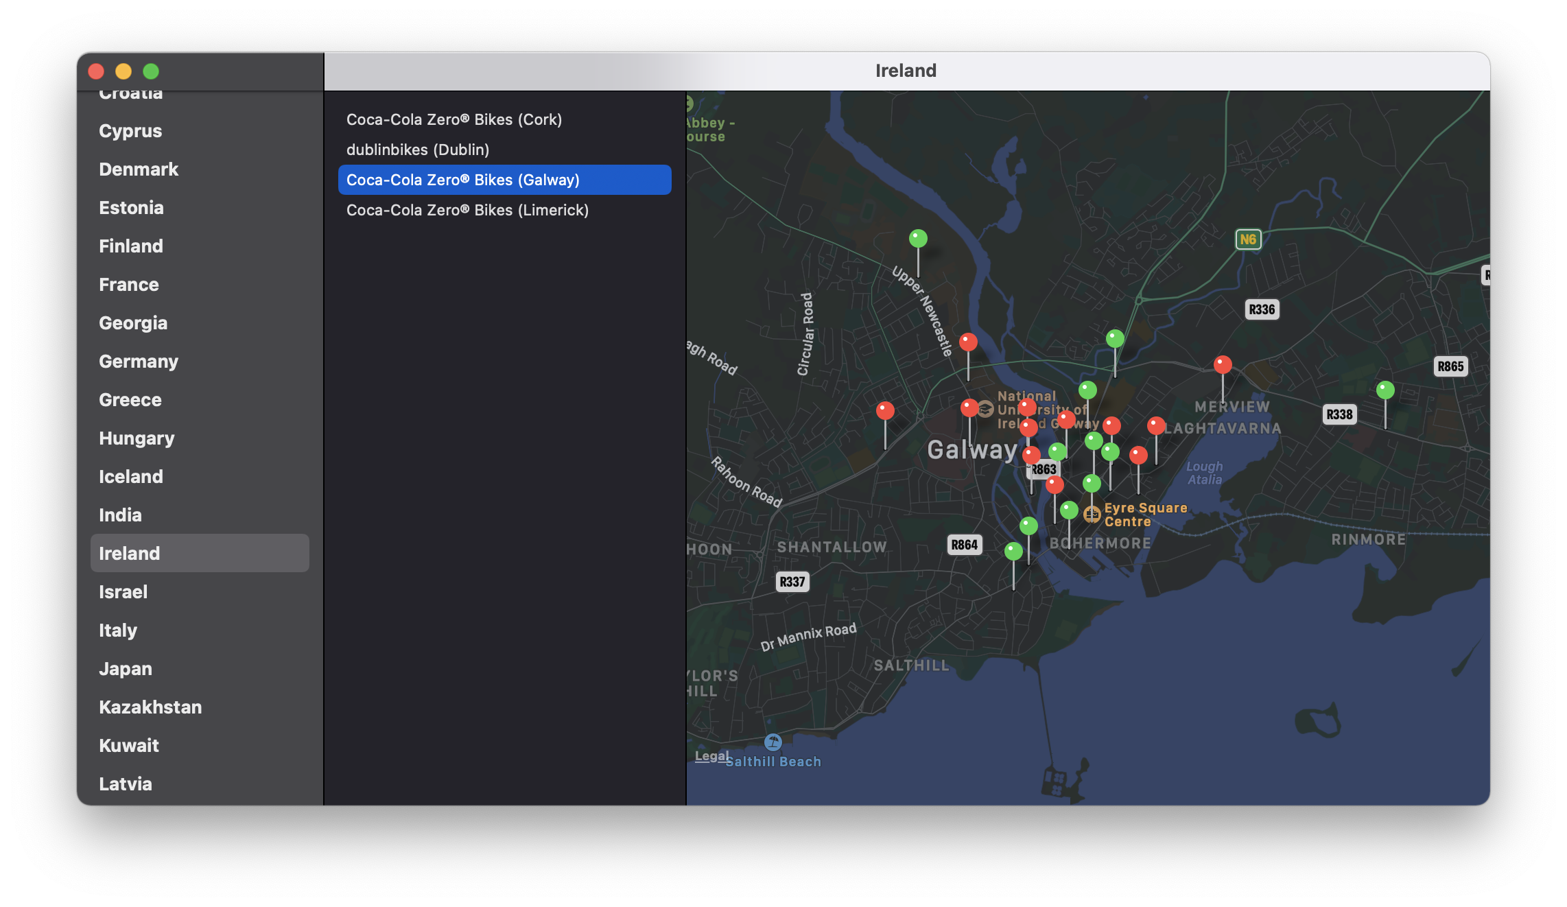
Task: Click the R336 road badge
Action: (x=1262, y=309)
